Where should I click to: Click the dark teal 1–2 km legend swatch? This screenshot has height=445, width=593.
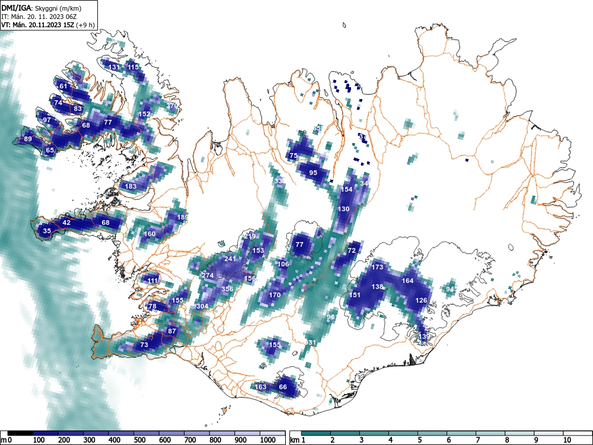tap(316, 433)
